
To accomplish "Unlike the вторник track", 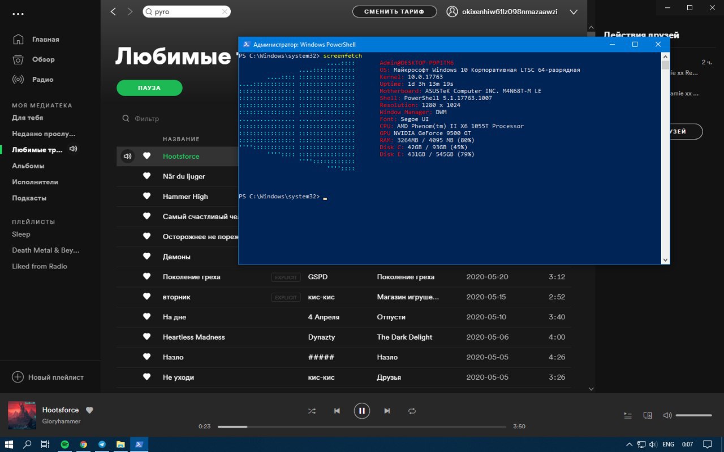I will coord(146,297).
